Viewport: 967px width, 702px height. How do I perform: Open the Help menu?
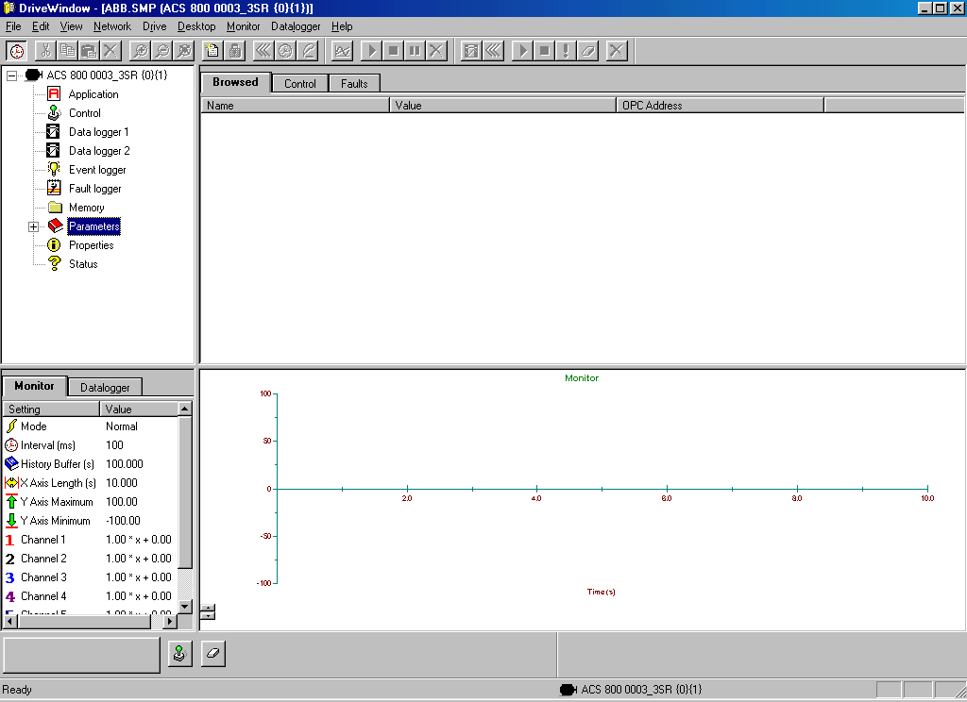pos(342,26)
